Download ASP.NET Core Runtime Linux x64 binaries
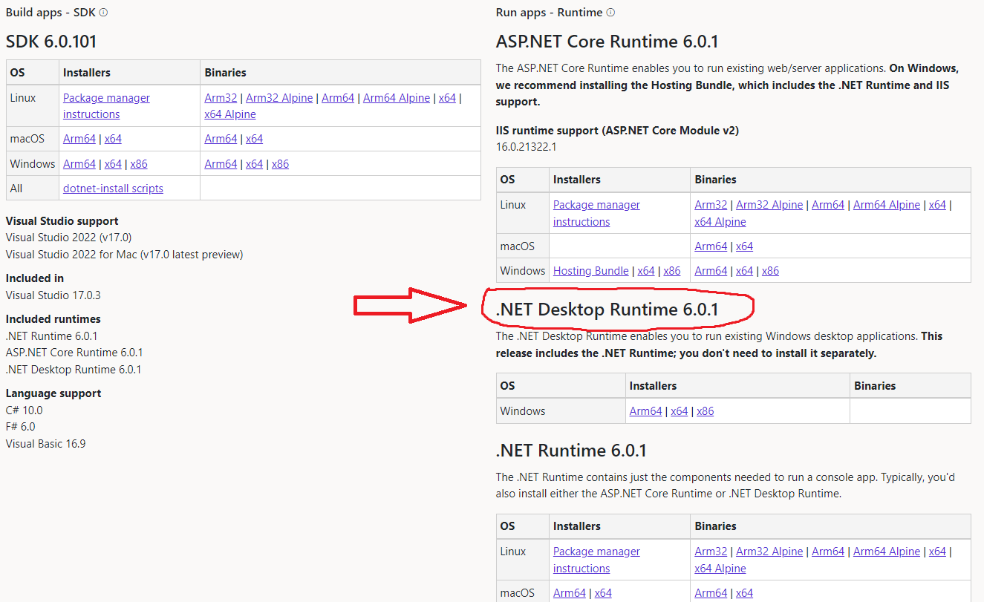This screenshot has width=984, height=602. click(x=937, y=205)
